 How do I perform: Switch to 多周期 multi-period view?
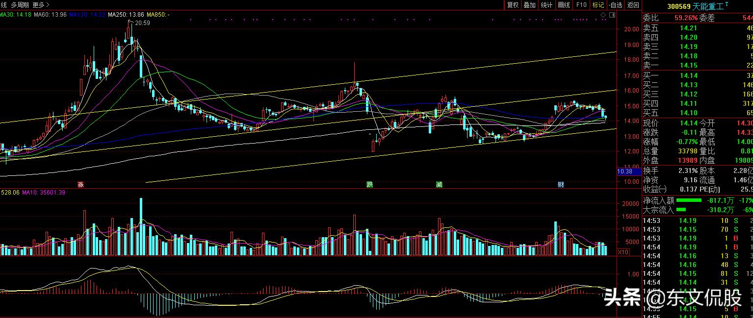[20, 5]
